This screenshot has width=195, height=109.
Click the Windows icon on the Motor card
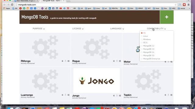point(171,62)
